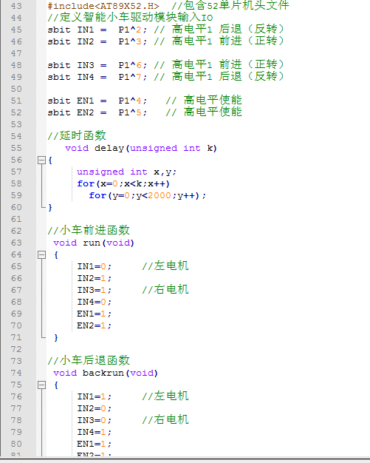Screen dimensions: 370x463
Task: Collapse the backrun function fold marker
Action: coord(41,385)
